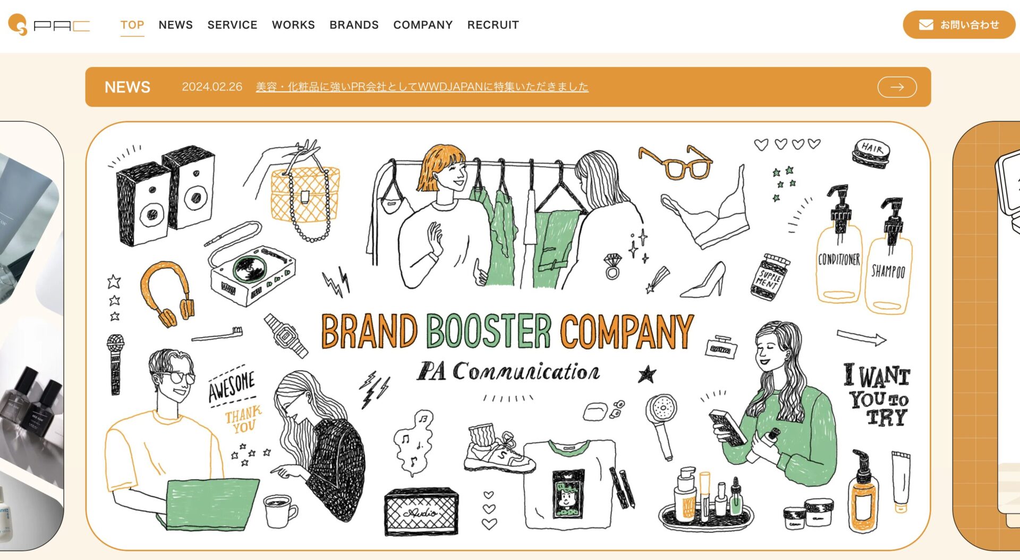
Task: Click the Brand Booster Company illustration slide
Action: pyautogui.click(x=508, y=336)
